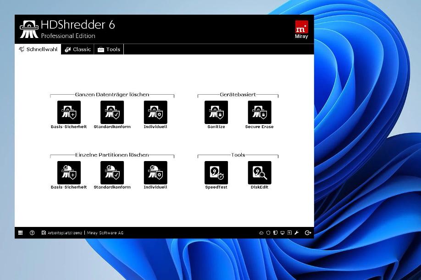Open Individuell under Einzelne Partitionen löschen
This screenshot has width=421, height=280.
coord(155,172)
